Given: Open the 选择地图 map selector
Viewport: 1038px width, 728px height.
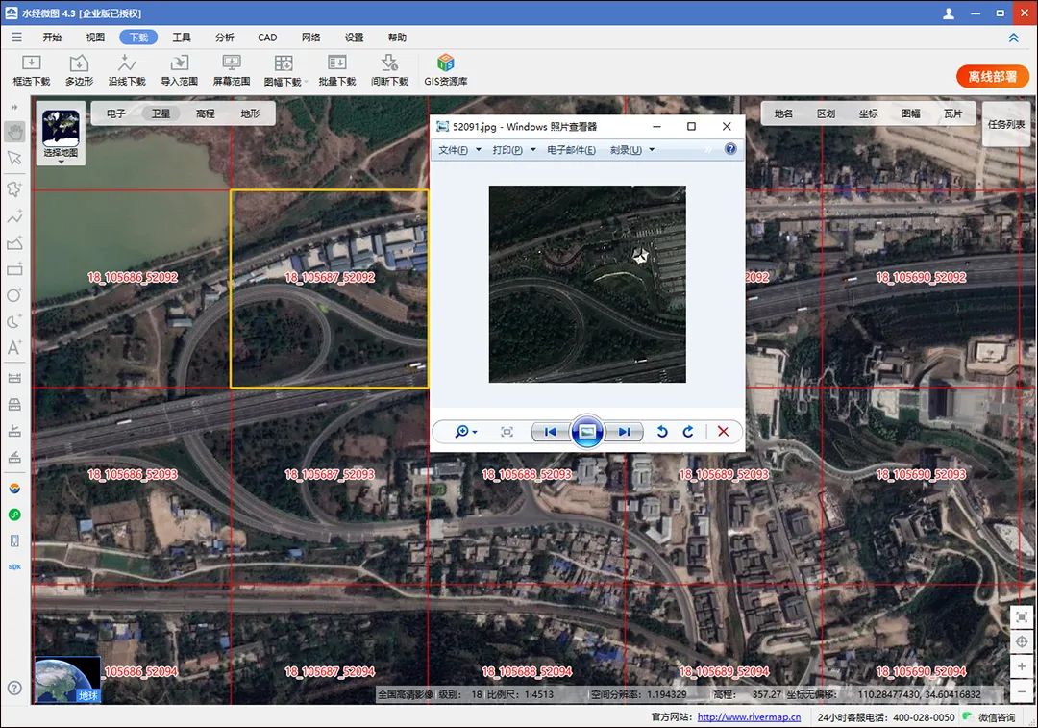Looking at the screenshot, I should tap(61, 133).
